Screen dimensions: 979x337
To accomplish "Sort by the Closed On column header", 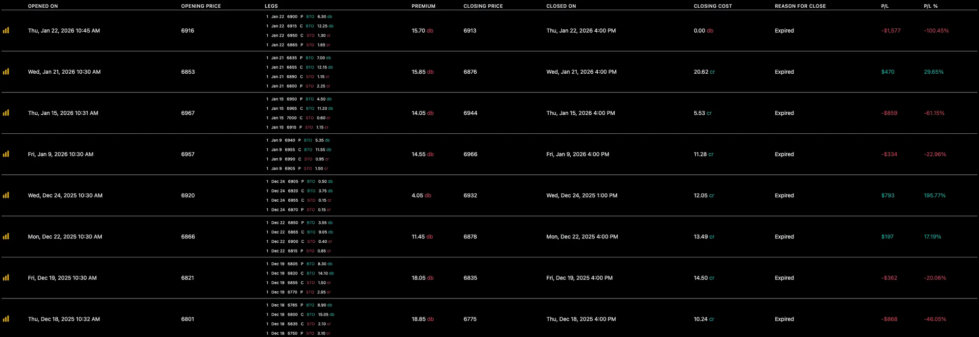I will (561, 6).
